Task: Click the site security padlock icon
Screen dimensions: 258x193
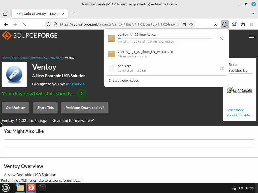Action: (56, 24)
